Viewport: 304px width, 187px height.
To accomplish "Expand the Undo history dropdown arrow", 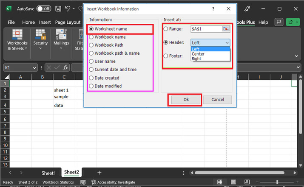I will point(74,8).
